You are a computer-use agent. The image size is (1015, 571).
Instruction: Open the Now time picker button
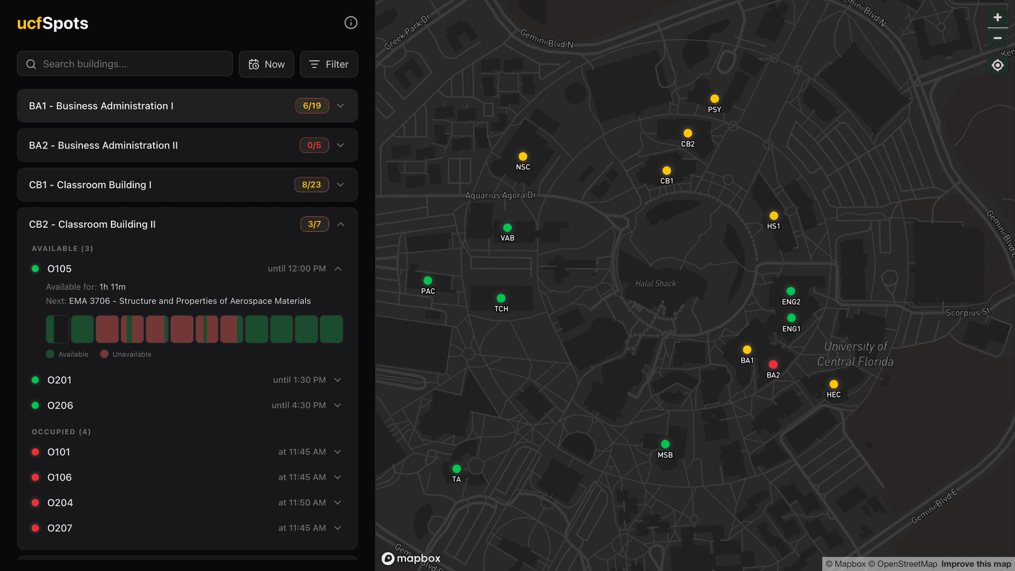tap(266, 64)
